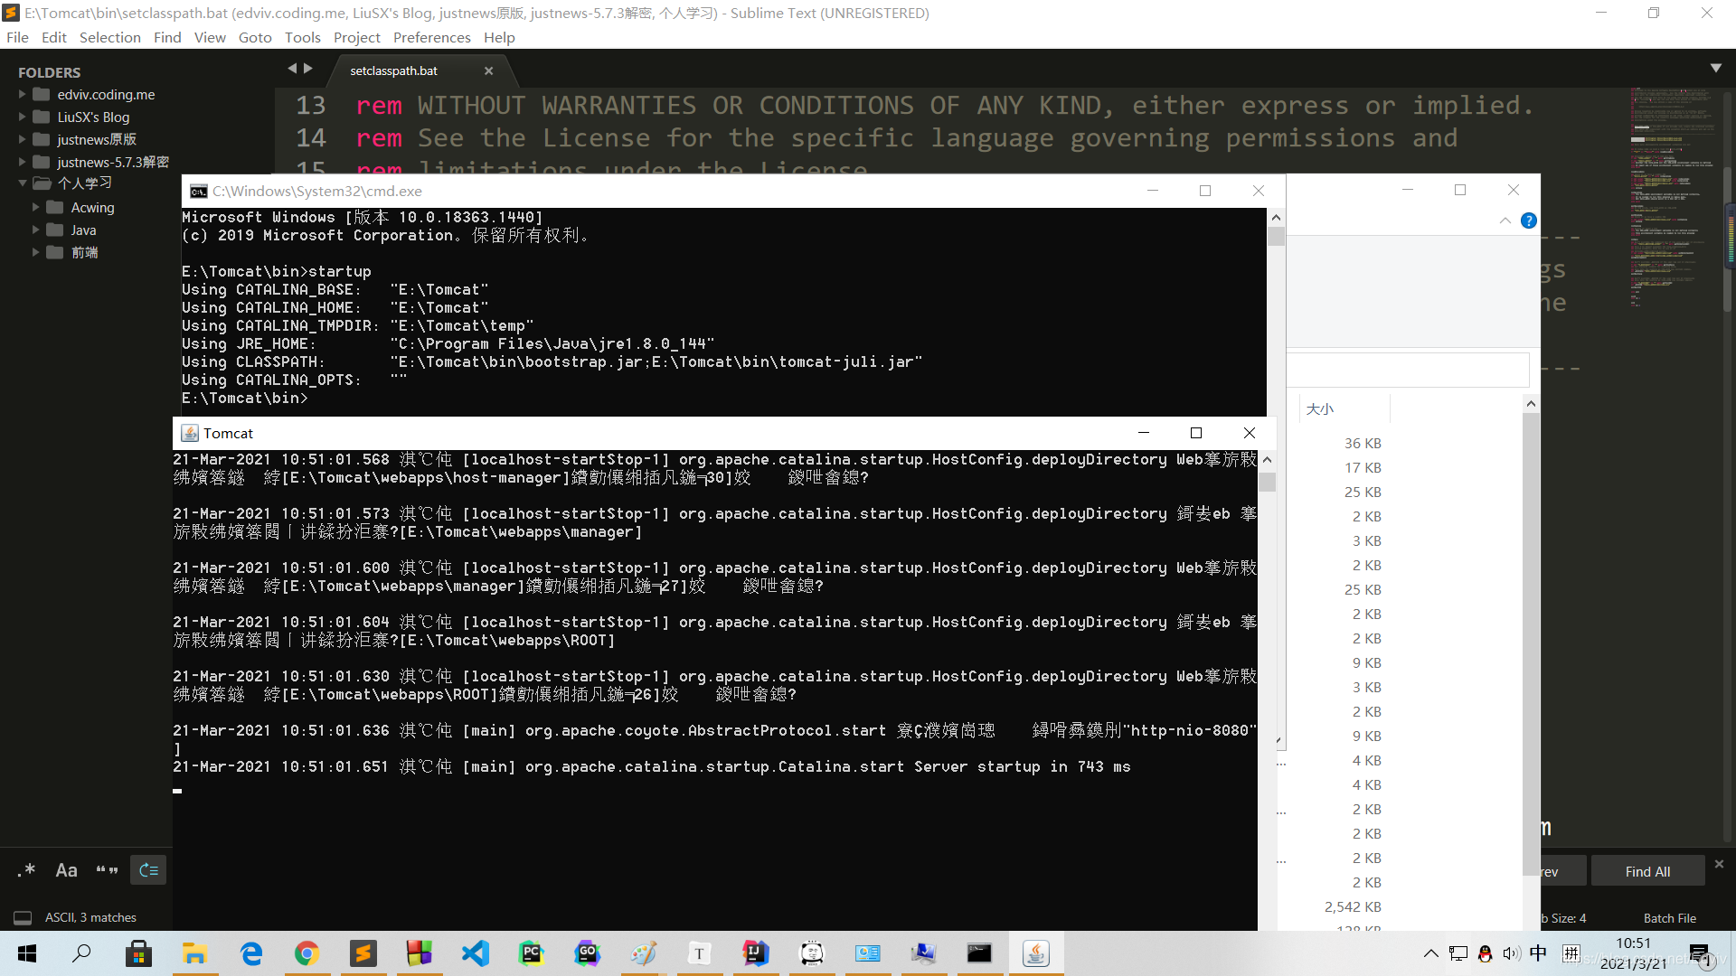
Task: Collapse the 个人学习 folder
Action: pos(23,183)
